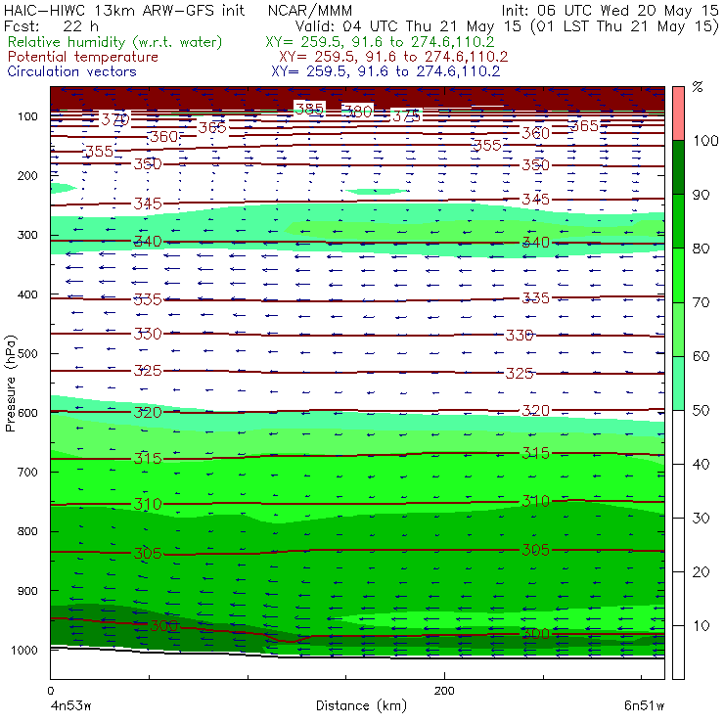
Task: Click the x-axis '200' distance tick label
Action: point(444,691)
